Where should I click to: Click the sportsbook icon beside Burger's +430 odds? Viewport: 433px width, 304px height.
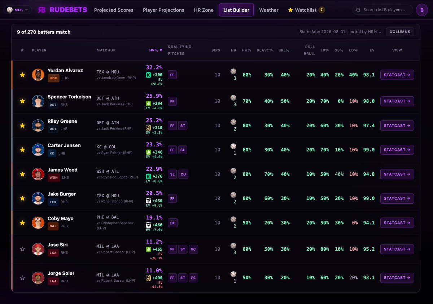point(148,201)
